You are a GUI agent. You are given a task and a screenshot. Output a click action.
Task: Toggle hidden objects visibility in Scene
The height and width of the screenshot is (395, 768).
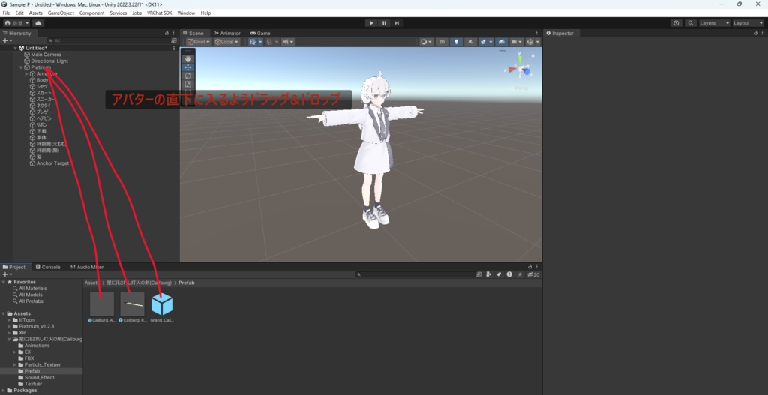click(501, 42)
